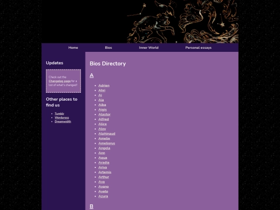Jump to the A section heading

92,76
